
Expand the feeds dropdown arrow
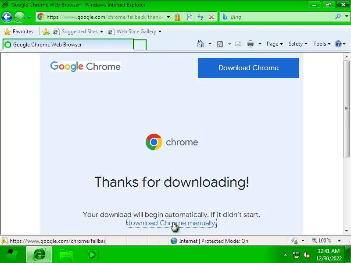click(x=229, y=44)
